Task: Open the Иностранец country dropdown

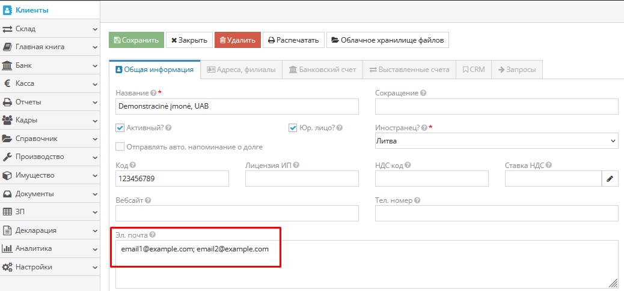Action: [x=497, y=141]
